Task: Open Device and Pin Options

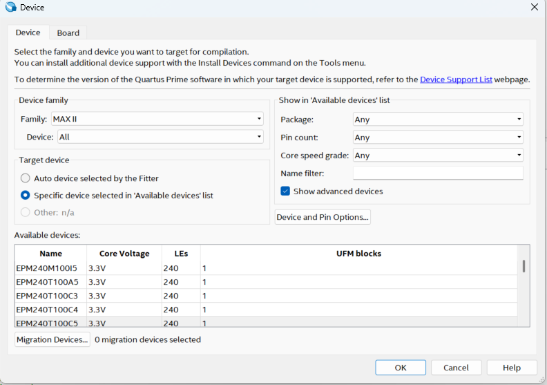Action: pos(323,217)
